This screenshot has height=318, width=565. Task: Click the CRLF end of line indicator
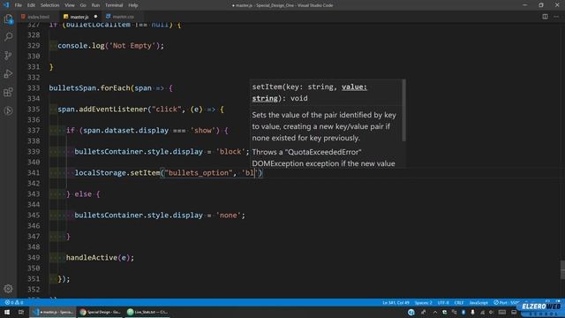pos(459,302)
